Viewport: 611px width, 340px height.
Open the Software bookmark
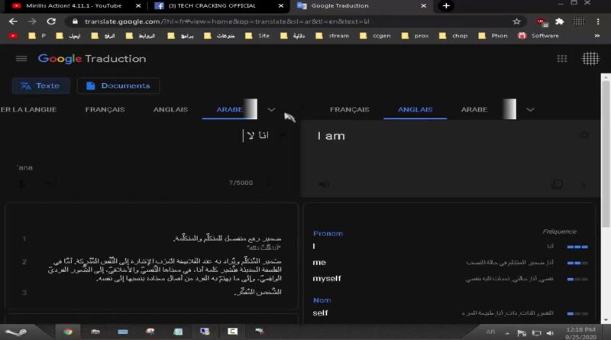(538, 35)
